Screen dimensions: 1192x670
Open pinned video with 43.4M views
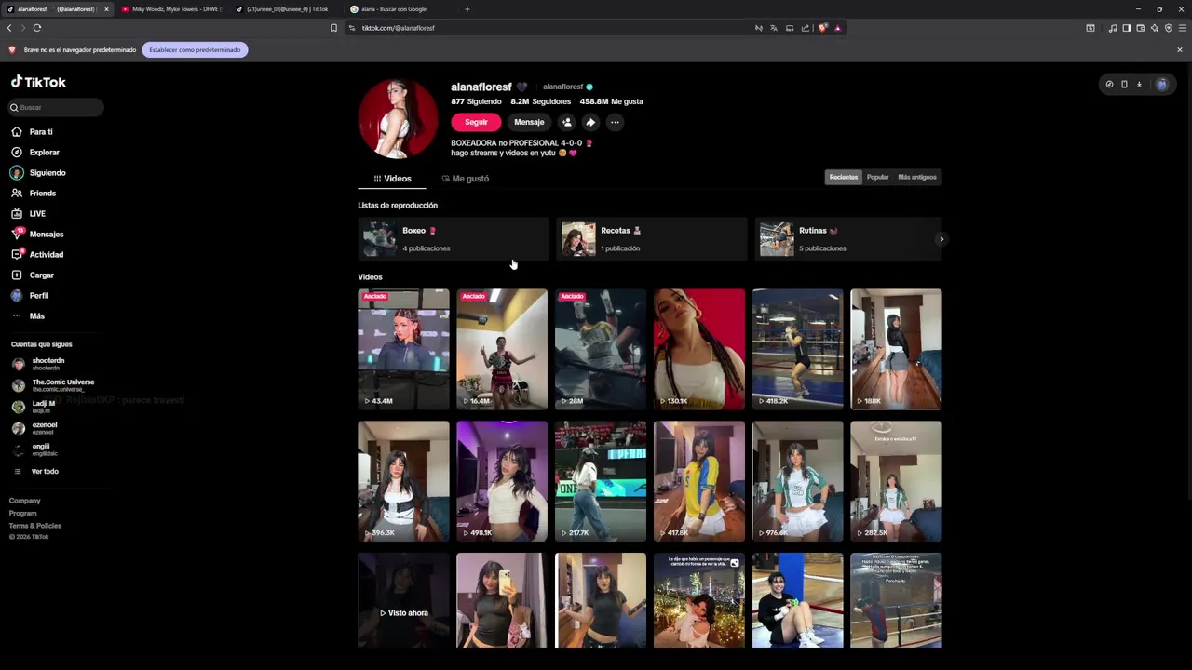coord(403,349)
